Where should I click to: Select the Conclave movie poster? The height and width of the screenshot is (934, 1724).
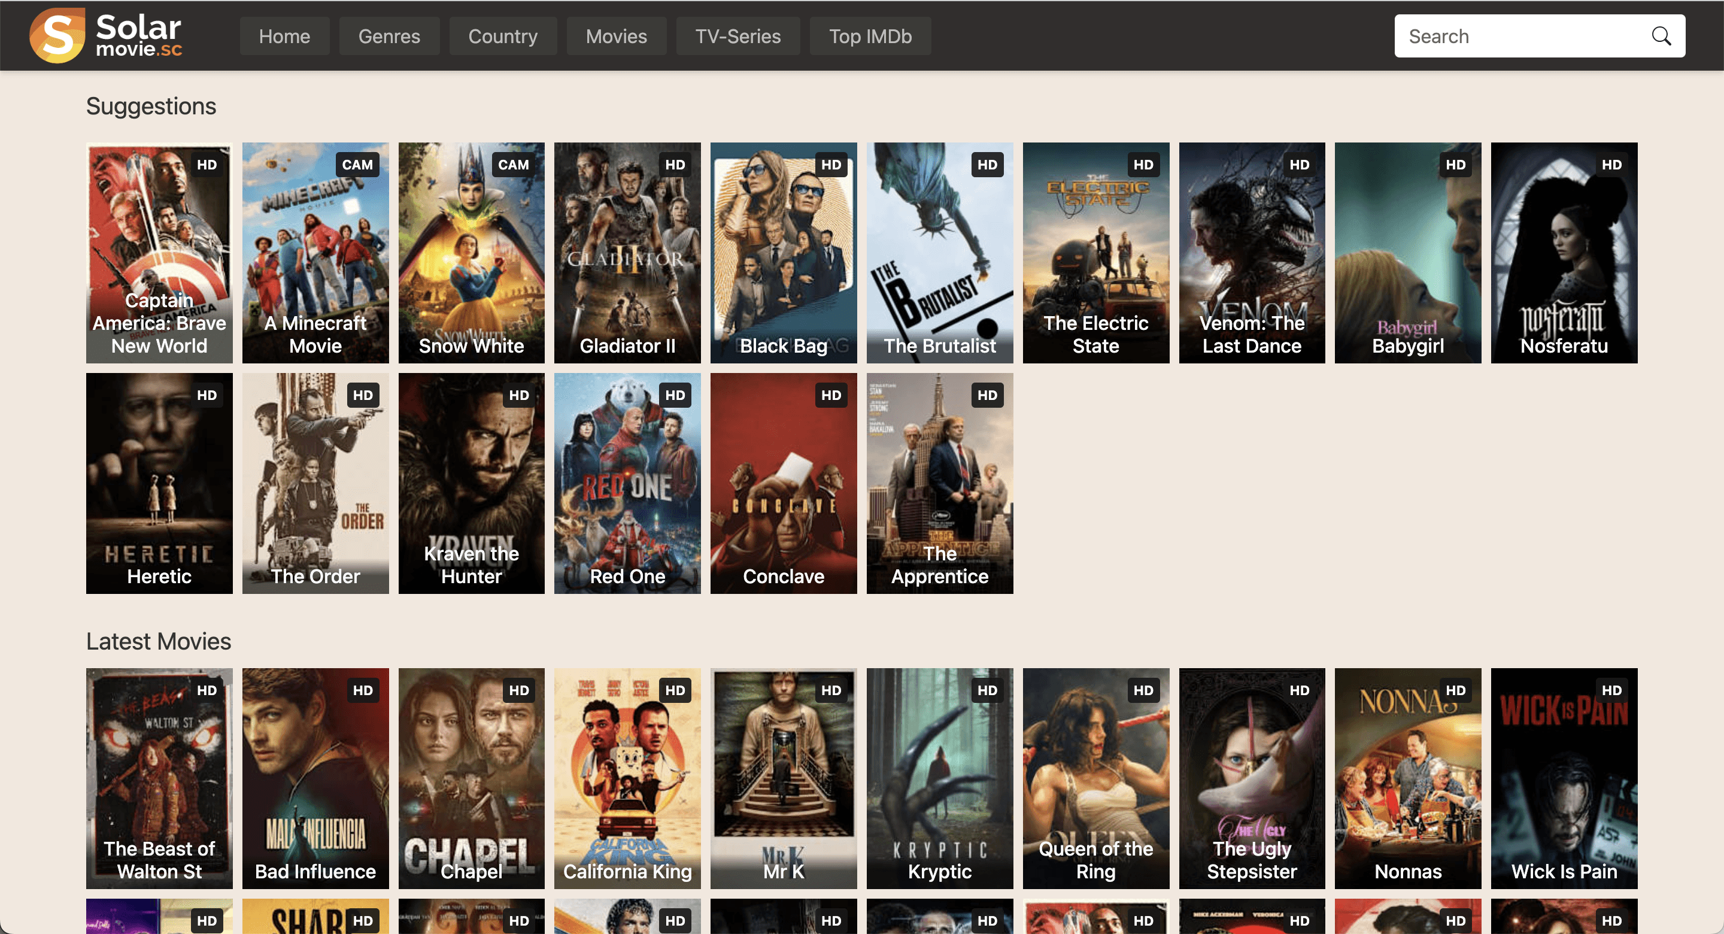point(784,483)
